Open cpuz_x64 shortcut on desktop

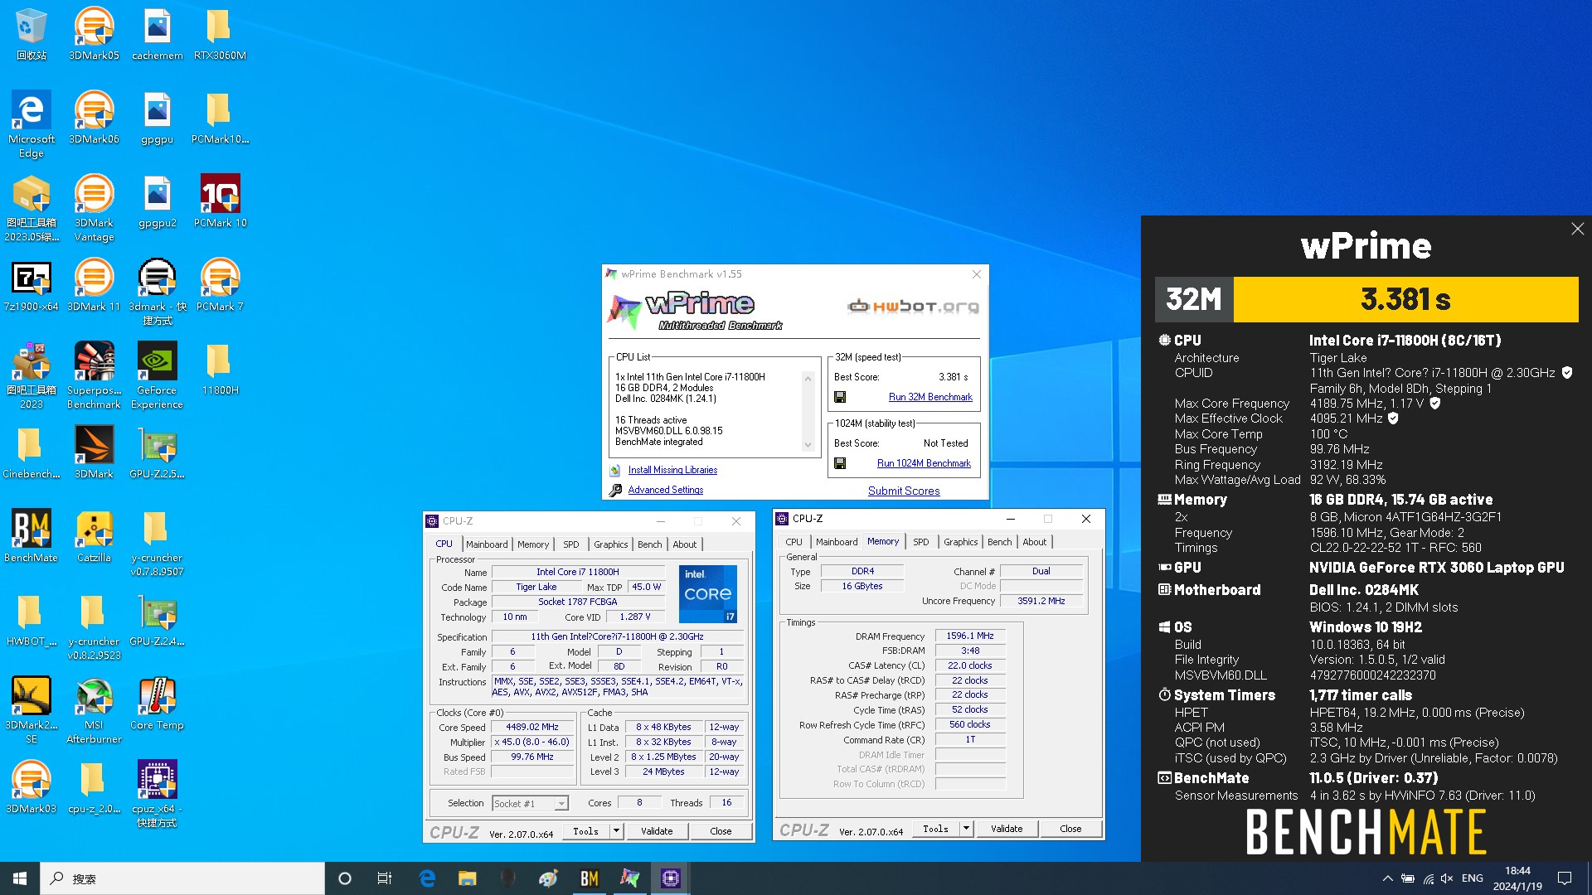157,794
